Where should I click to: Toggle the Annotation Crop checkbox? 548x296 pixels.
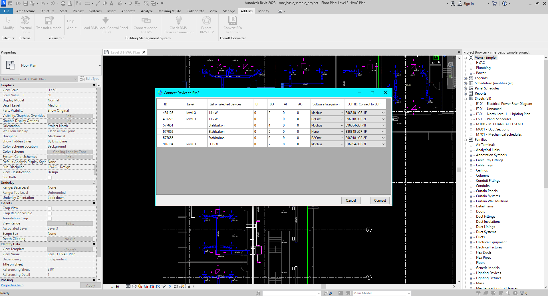[x=50, y=219]
